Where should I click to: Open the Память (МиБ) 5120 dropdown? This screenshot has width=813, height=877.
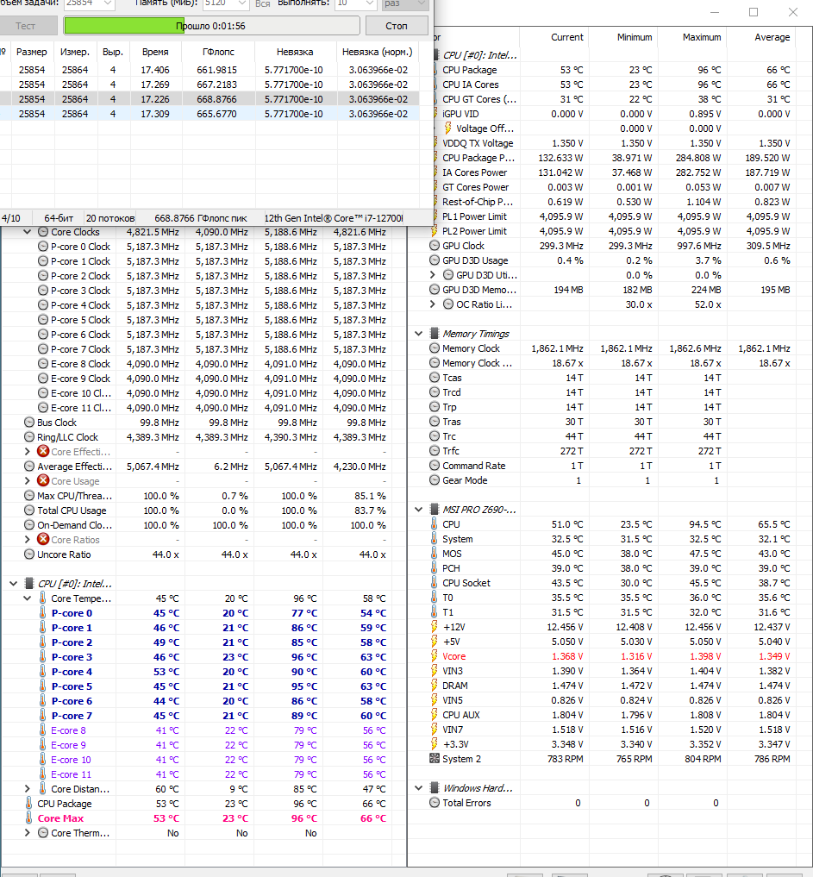[241, 4]
